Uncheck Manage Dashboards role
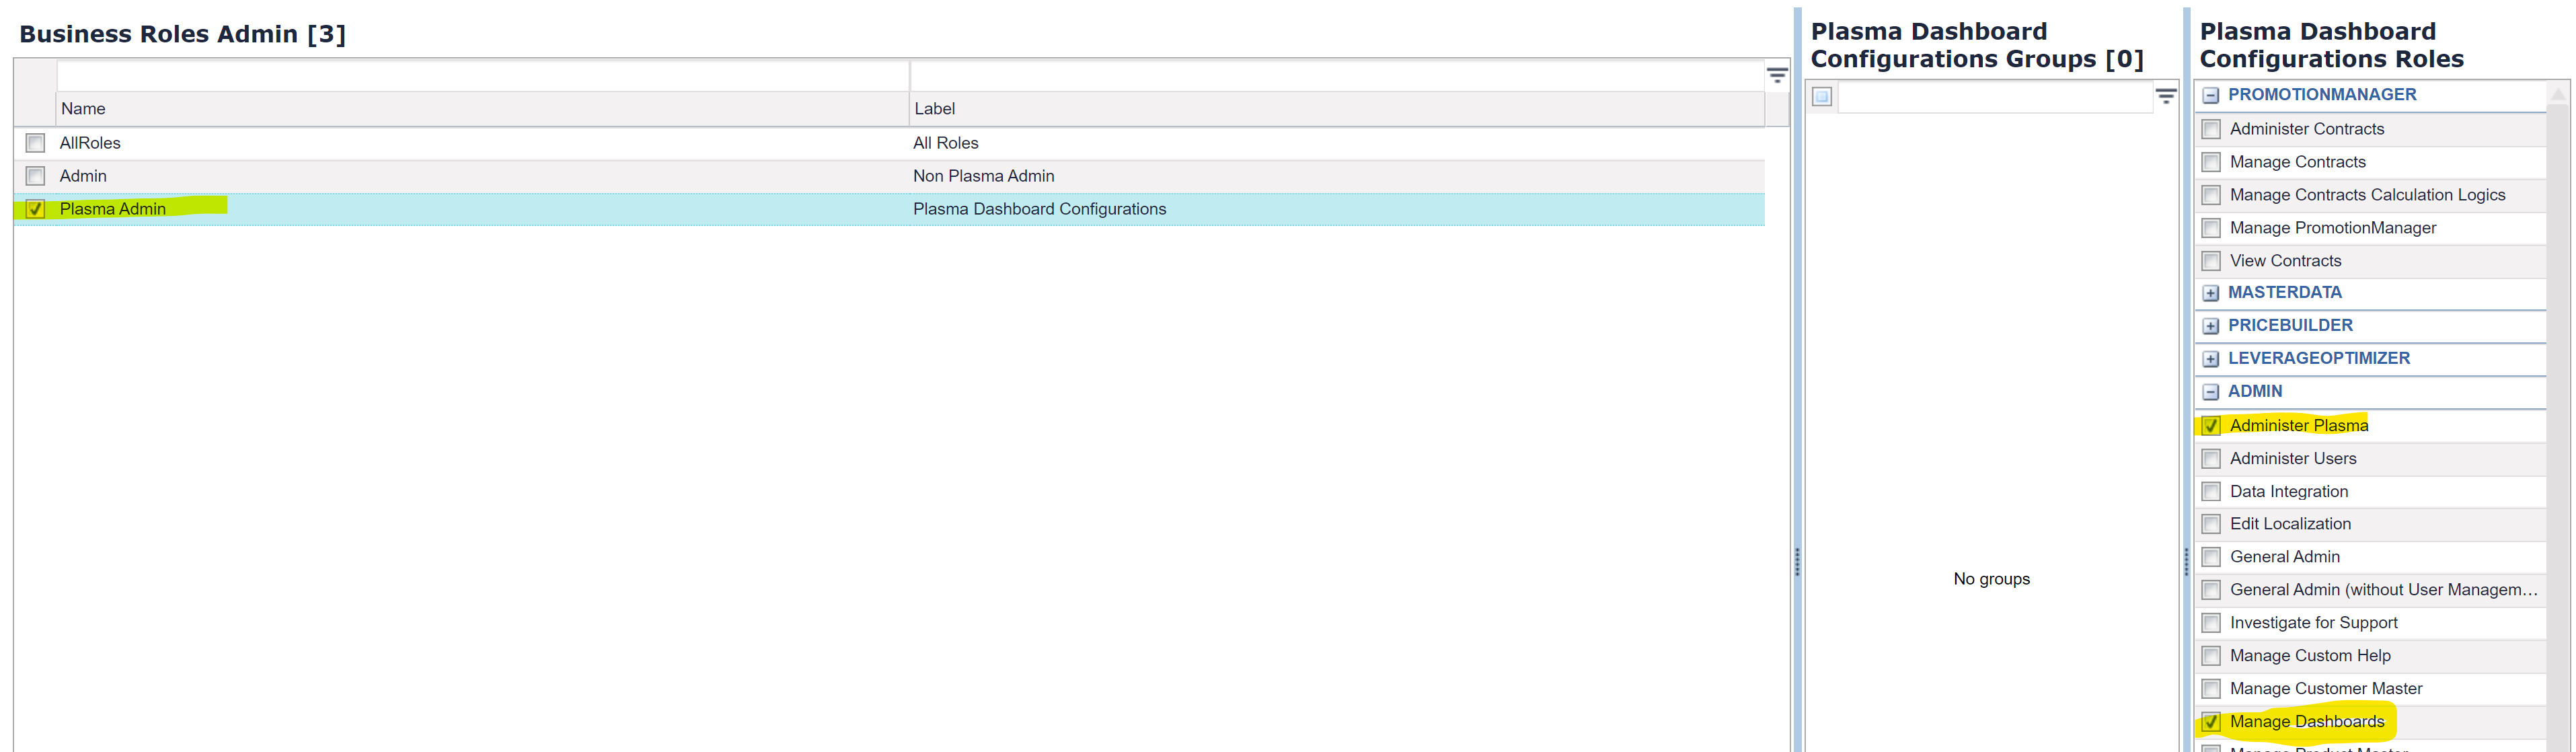 click(2211, 722)
